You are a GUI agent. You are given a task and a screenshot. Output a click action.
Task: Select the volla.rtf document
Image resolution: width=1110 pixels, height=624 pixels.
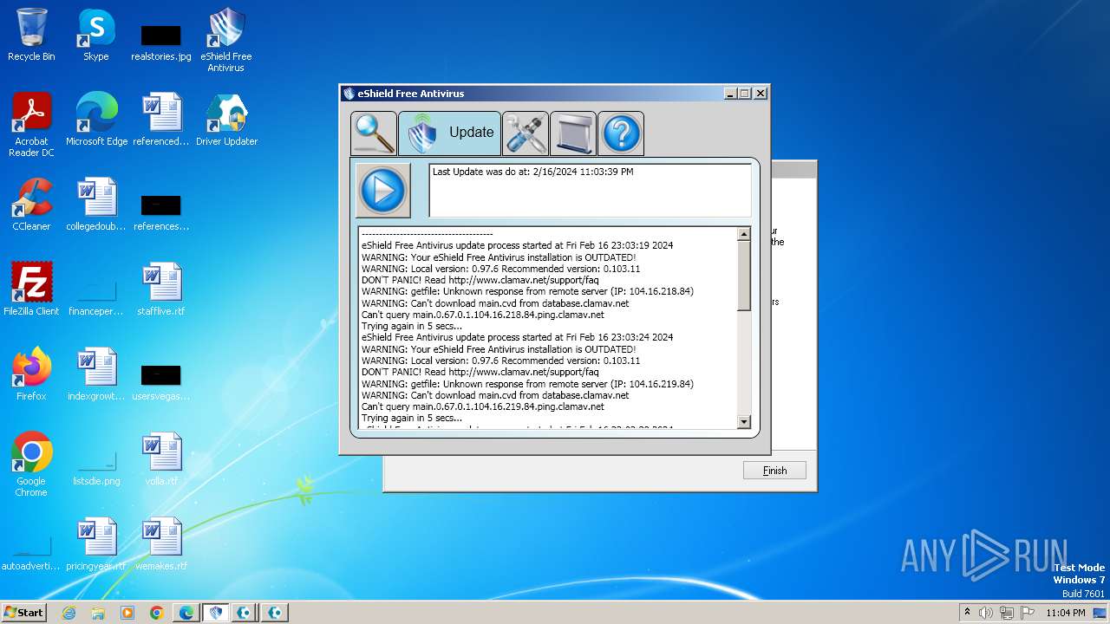(x=161, y=459)
